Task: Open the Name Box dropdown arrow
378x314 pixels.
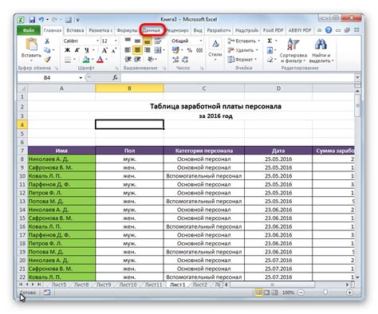Action: point(81,78)
